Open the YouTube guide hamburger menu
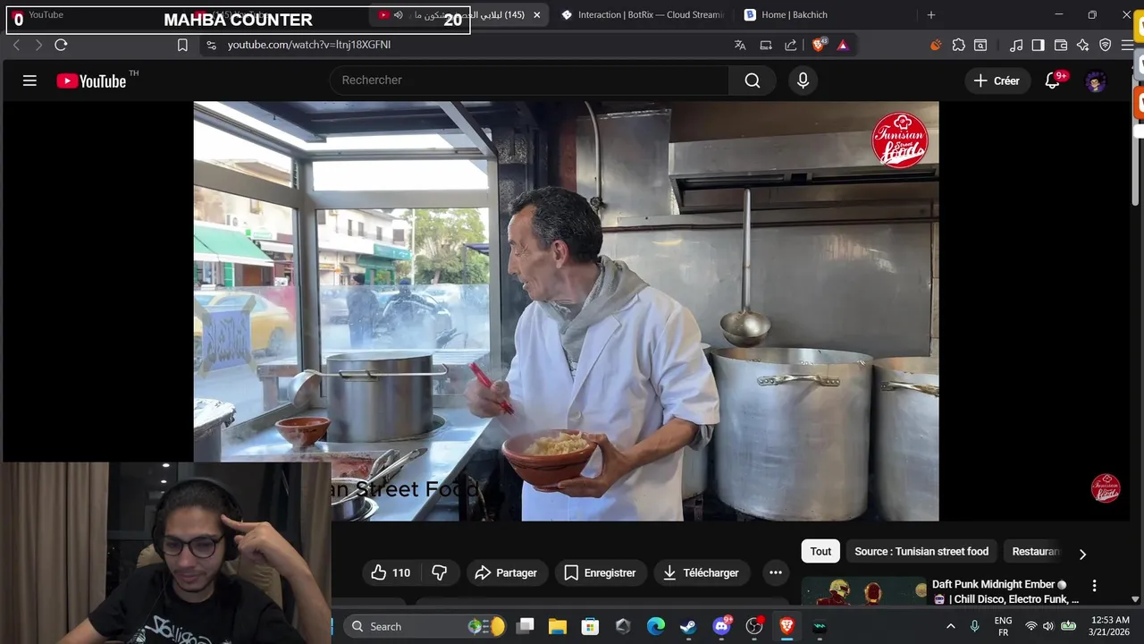This screenshot has width=1144, height=644. [x=29, y=80]
